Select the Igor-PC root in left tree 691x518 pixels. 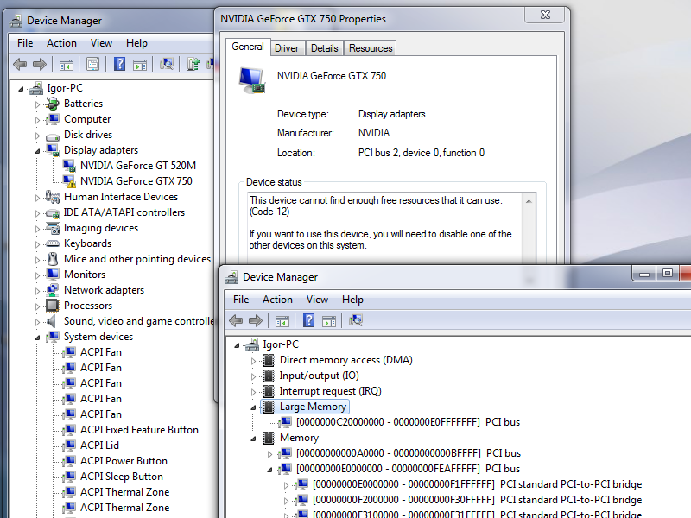(65, 88)
